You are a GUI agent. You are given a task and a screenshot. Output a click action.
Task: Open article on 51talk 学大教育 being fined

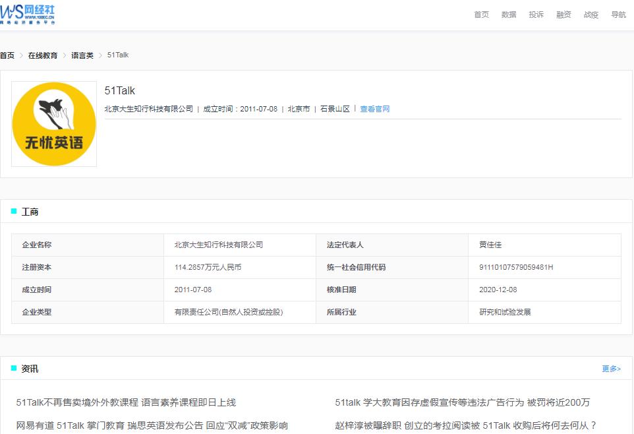[463, 402]
